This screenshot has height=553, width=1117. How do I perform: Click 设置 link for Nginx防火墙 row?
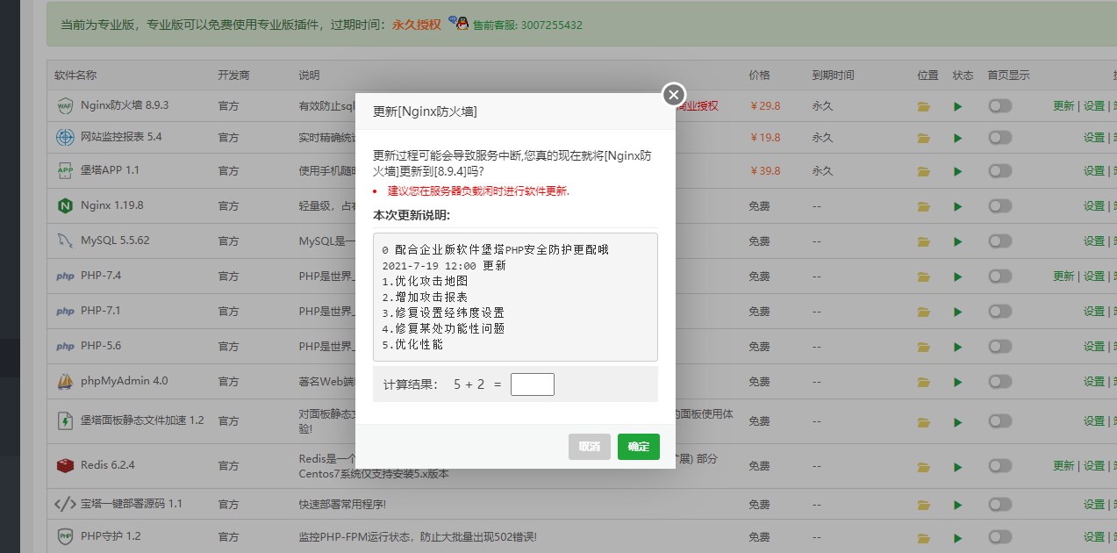(1094, 105)
